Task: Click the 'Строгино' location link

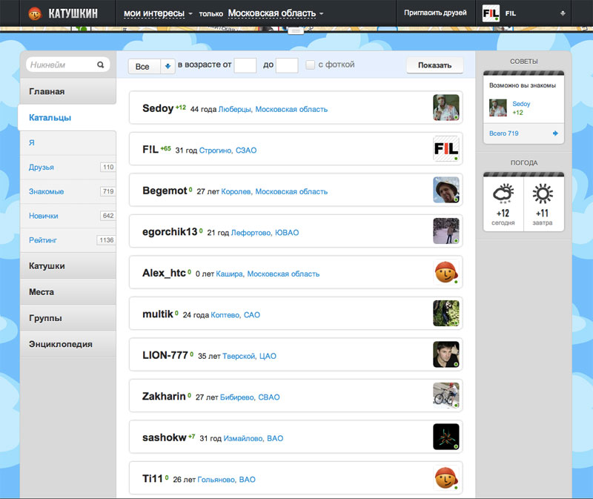Action: click(x=215, y=151)
